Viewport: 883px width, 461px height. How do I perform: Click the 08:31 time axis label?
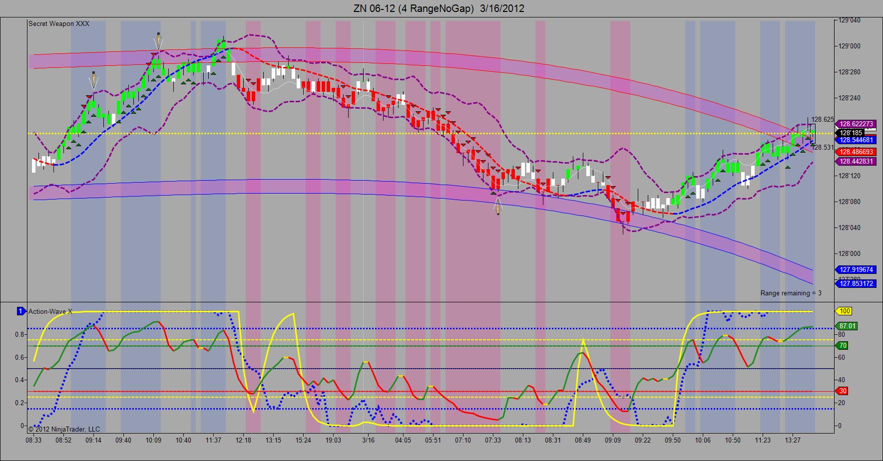(553, 441)
